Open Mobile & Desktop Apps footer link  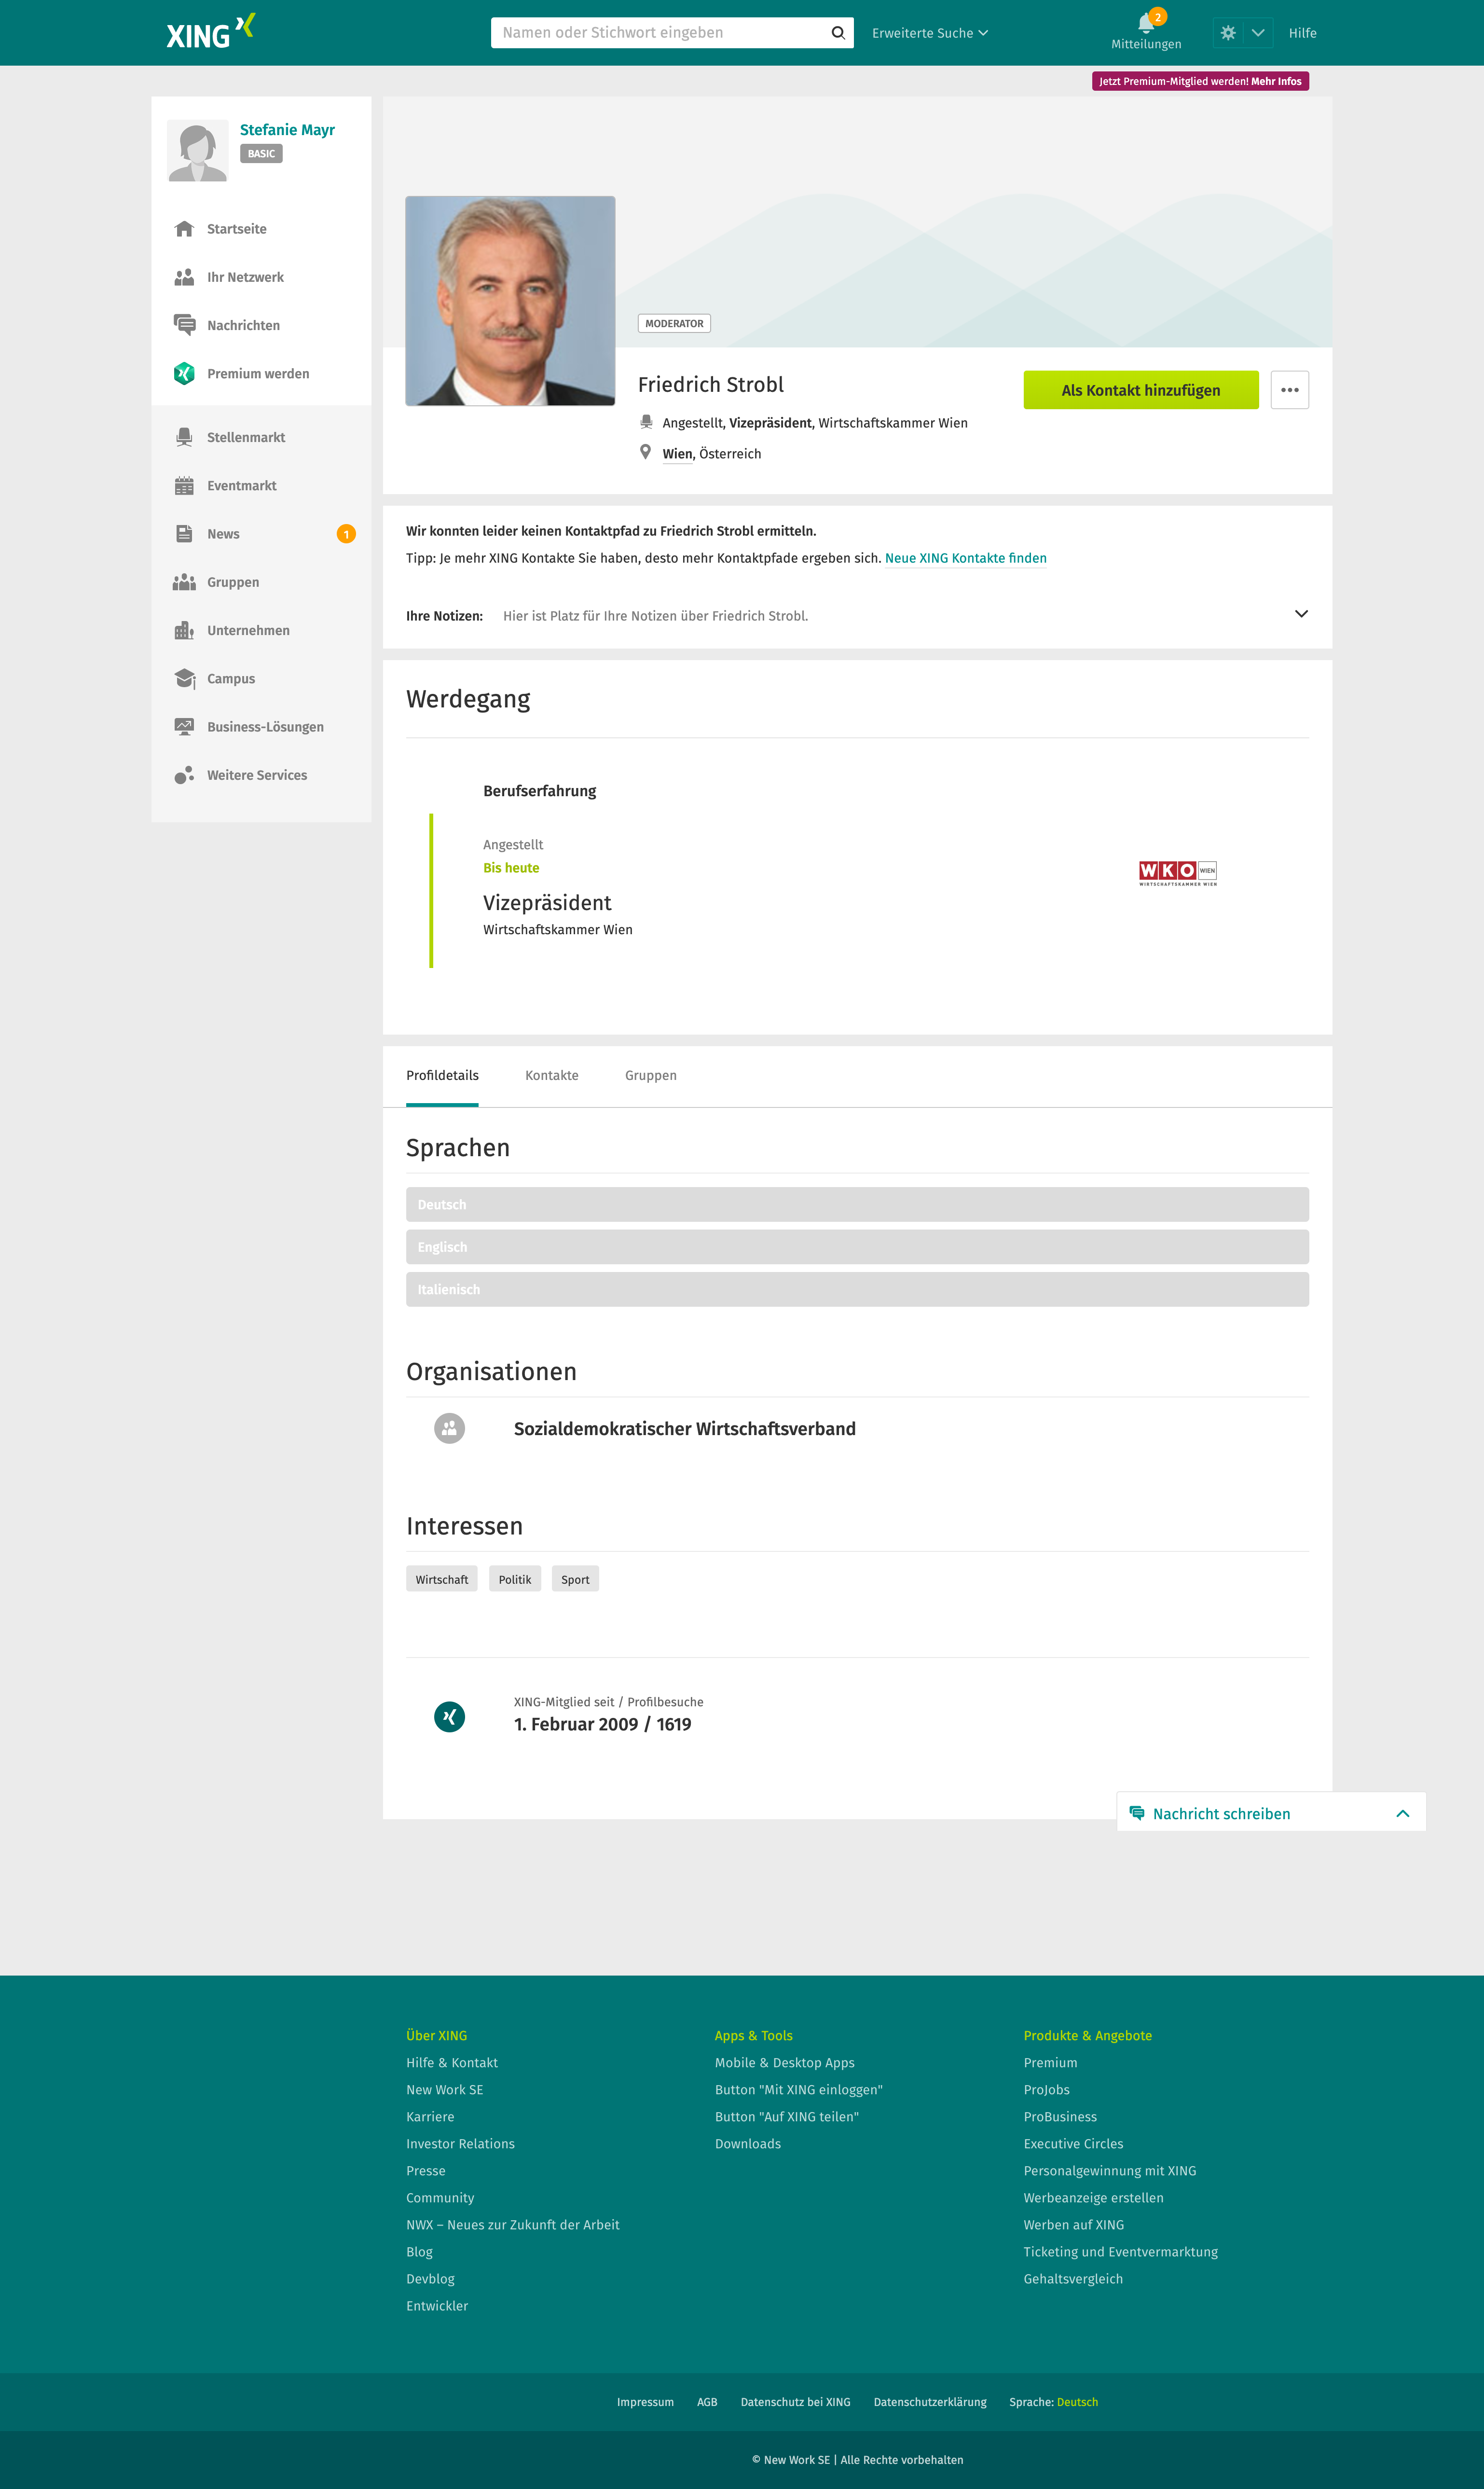pyautogui.click(x=785, y=2062)
